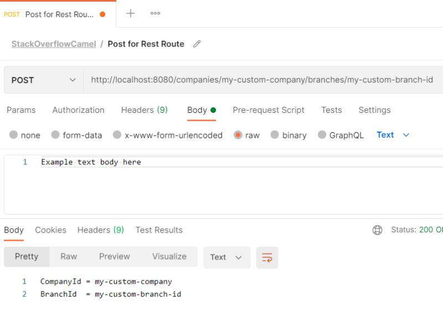Open the POST method dropdown
Viewport: 443px width, 322px height.
click(43, 80)
